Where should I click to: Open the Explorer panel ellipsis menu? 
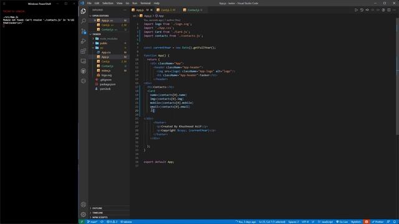[x=125, y=10]
